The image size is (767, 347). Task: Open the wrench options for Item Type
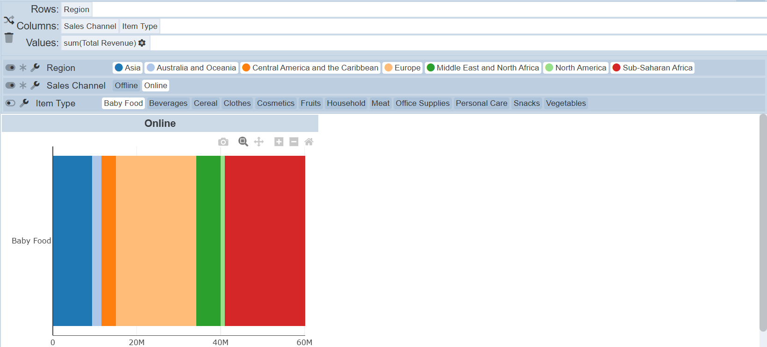point(24,103)
